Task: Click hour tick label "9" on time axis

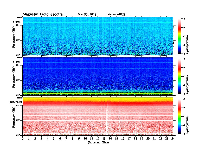Action: tap(79, 138)
